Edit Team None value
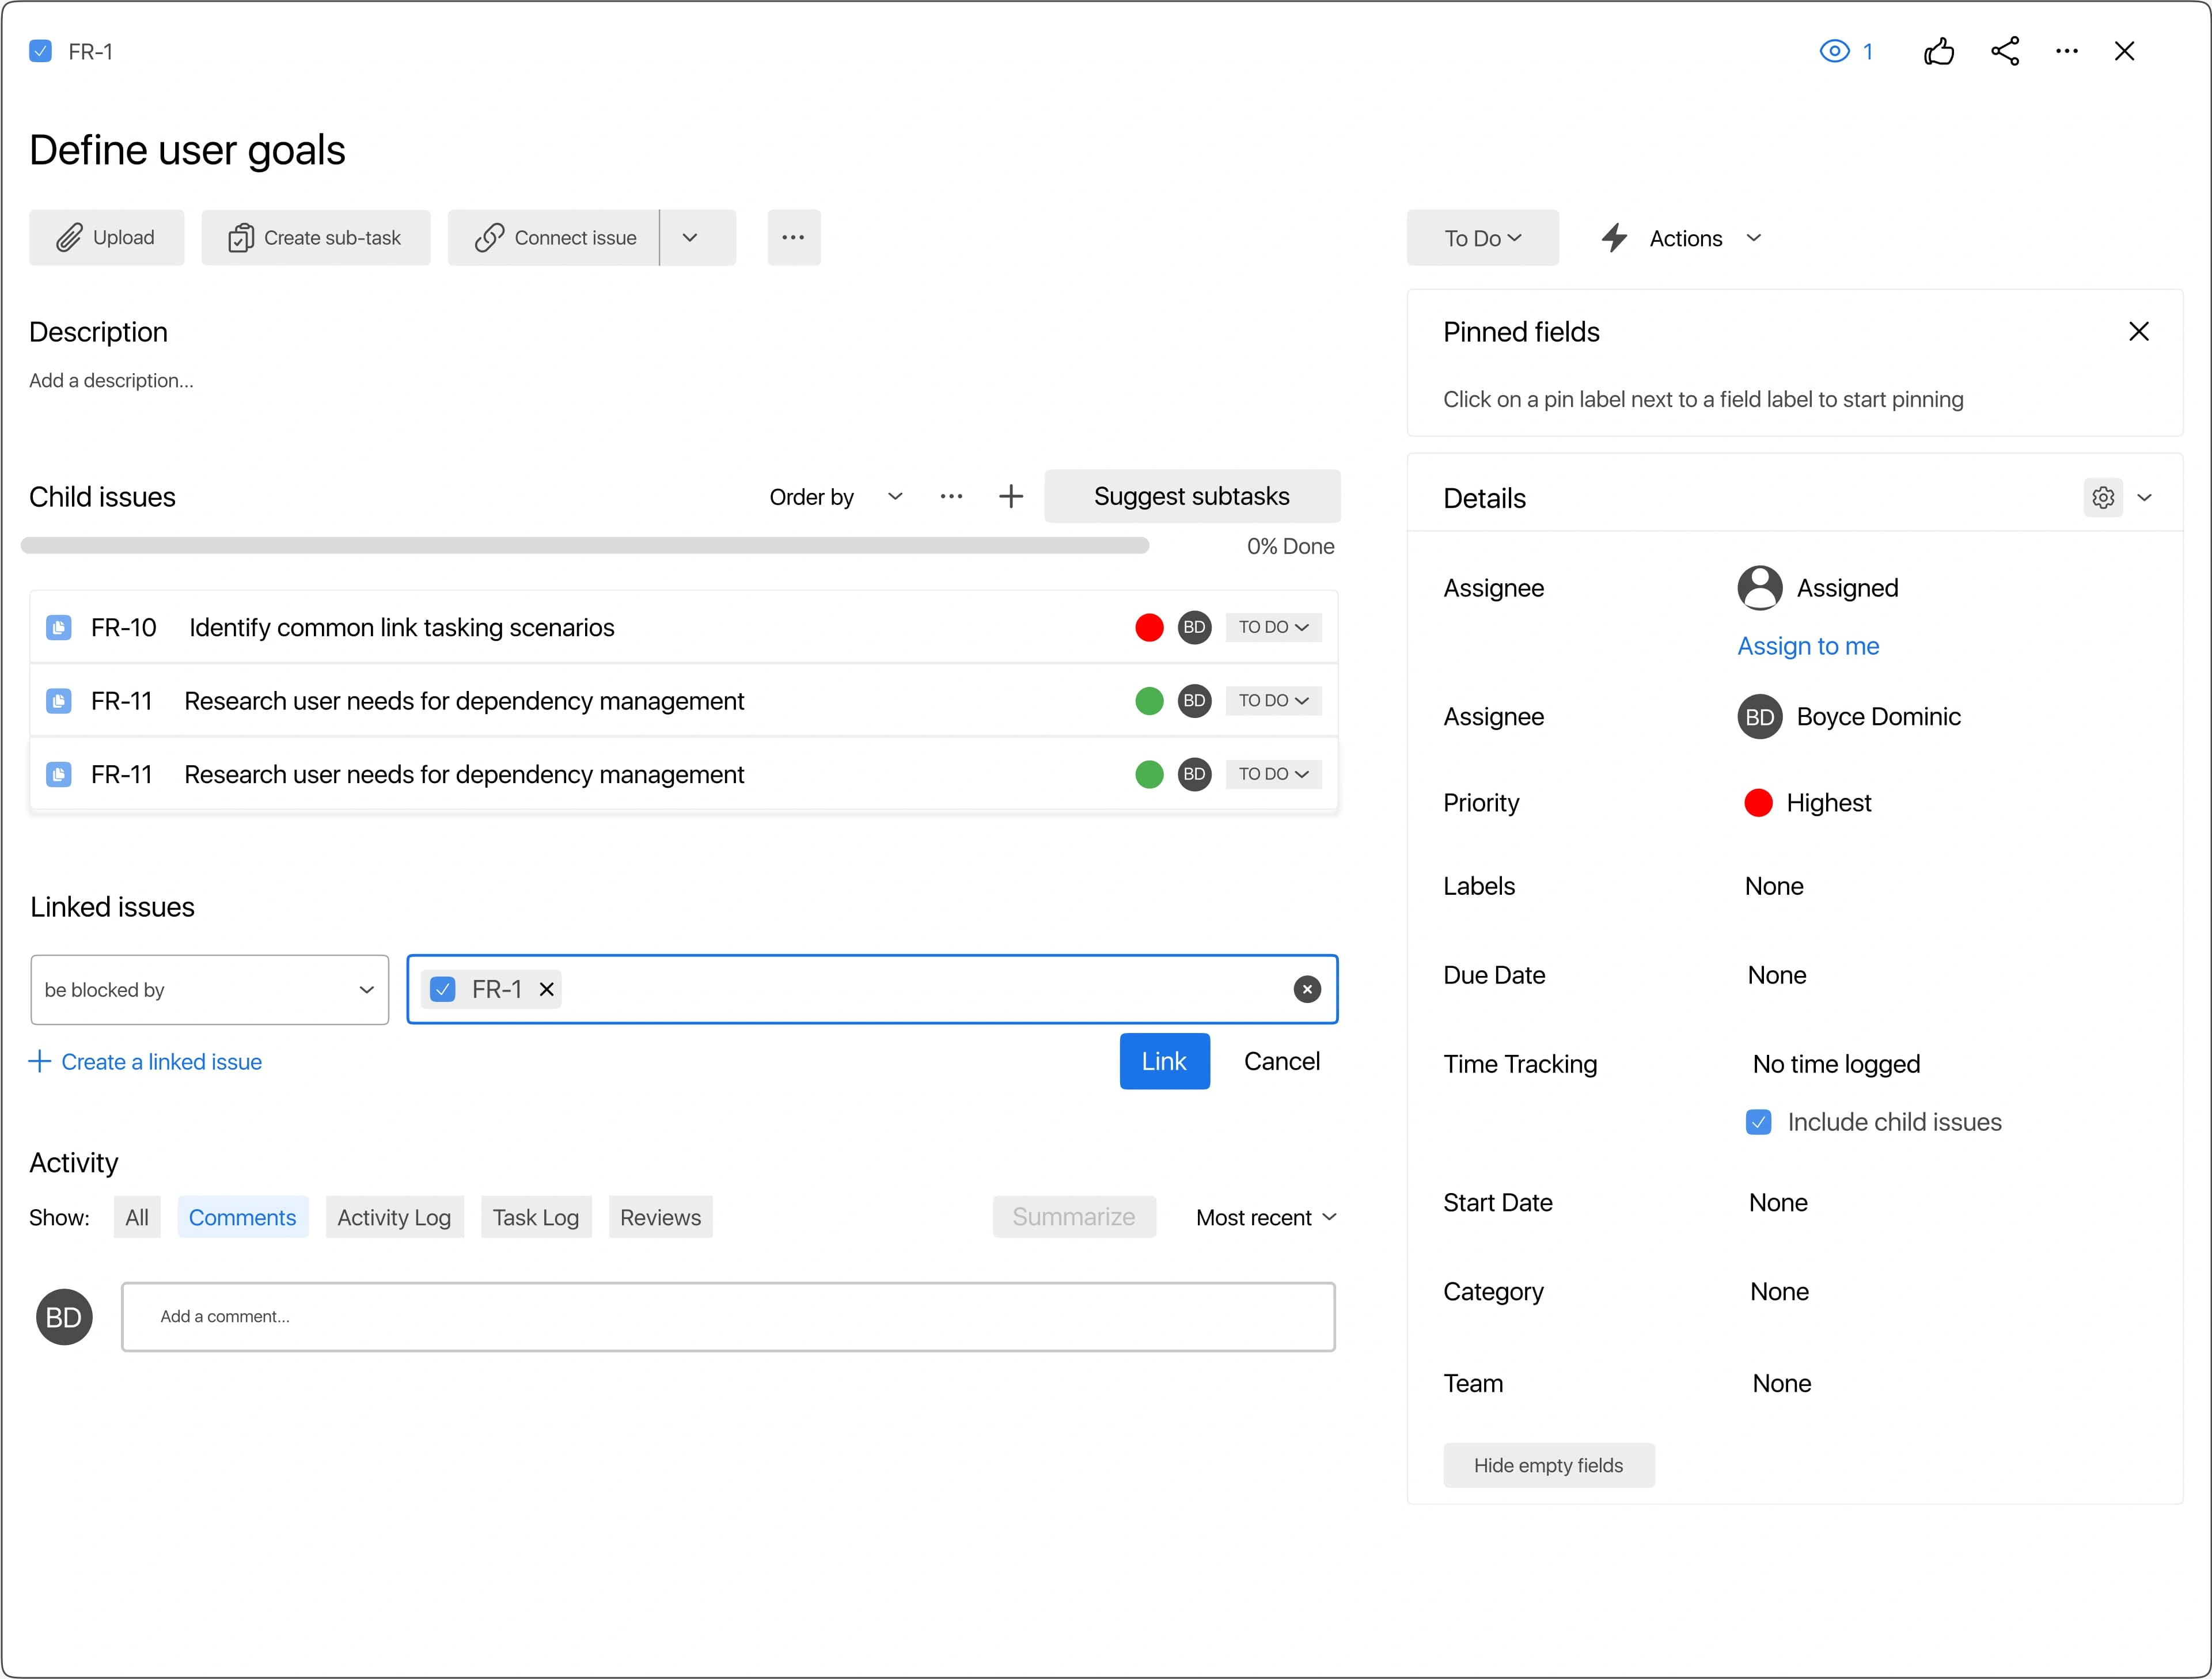 point(1781,1384)
